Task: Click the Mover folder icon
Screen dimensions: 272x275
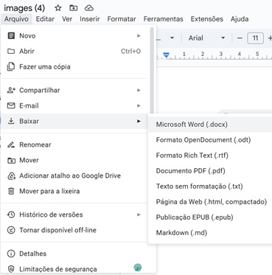Action: coord(11,160)
